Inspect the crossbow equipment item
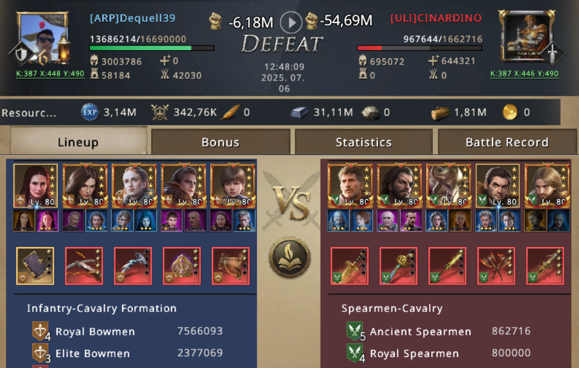579x368 pixels. point(84,266)
